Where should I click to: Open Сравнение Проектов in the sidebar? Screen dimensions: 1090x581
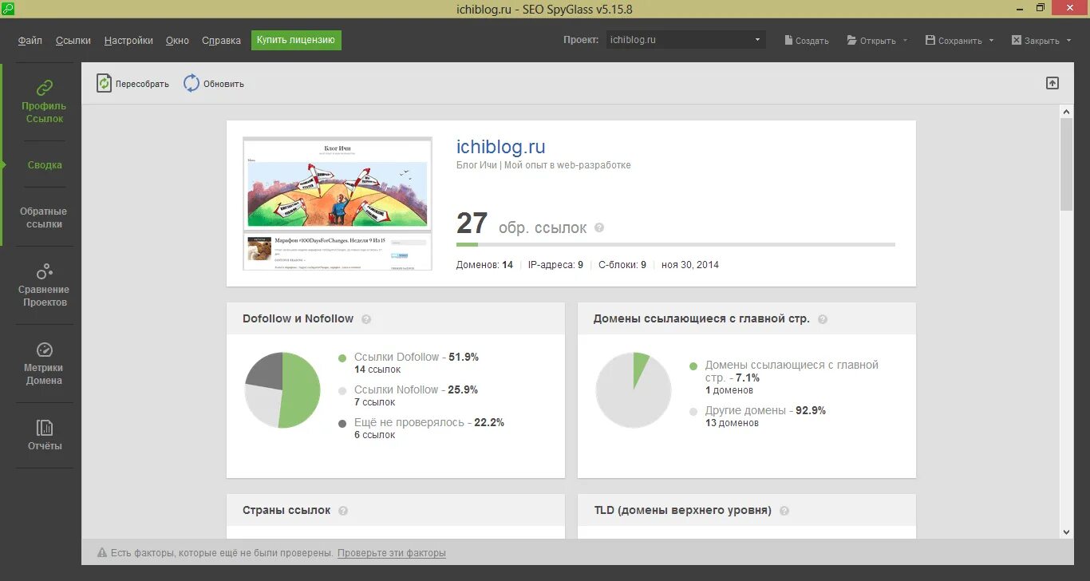45,284
